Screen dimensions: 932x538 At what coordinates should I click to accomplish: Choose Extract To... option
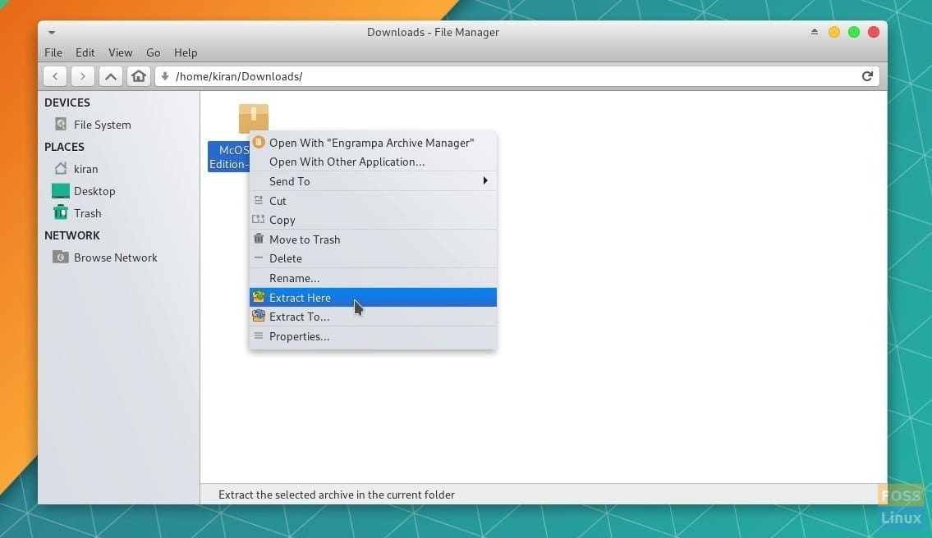tap(373, 317)
